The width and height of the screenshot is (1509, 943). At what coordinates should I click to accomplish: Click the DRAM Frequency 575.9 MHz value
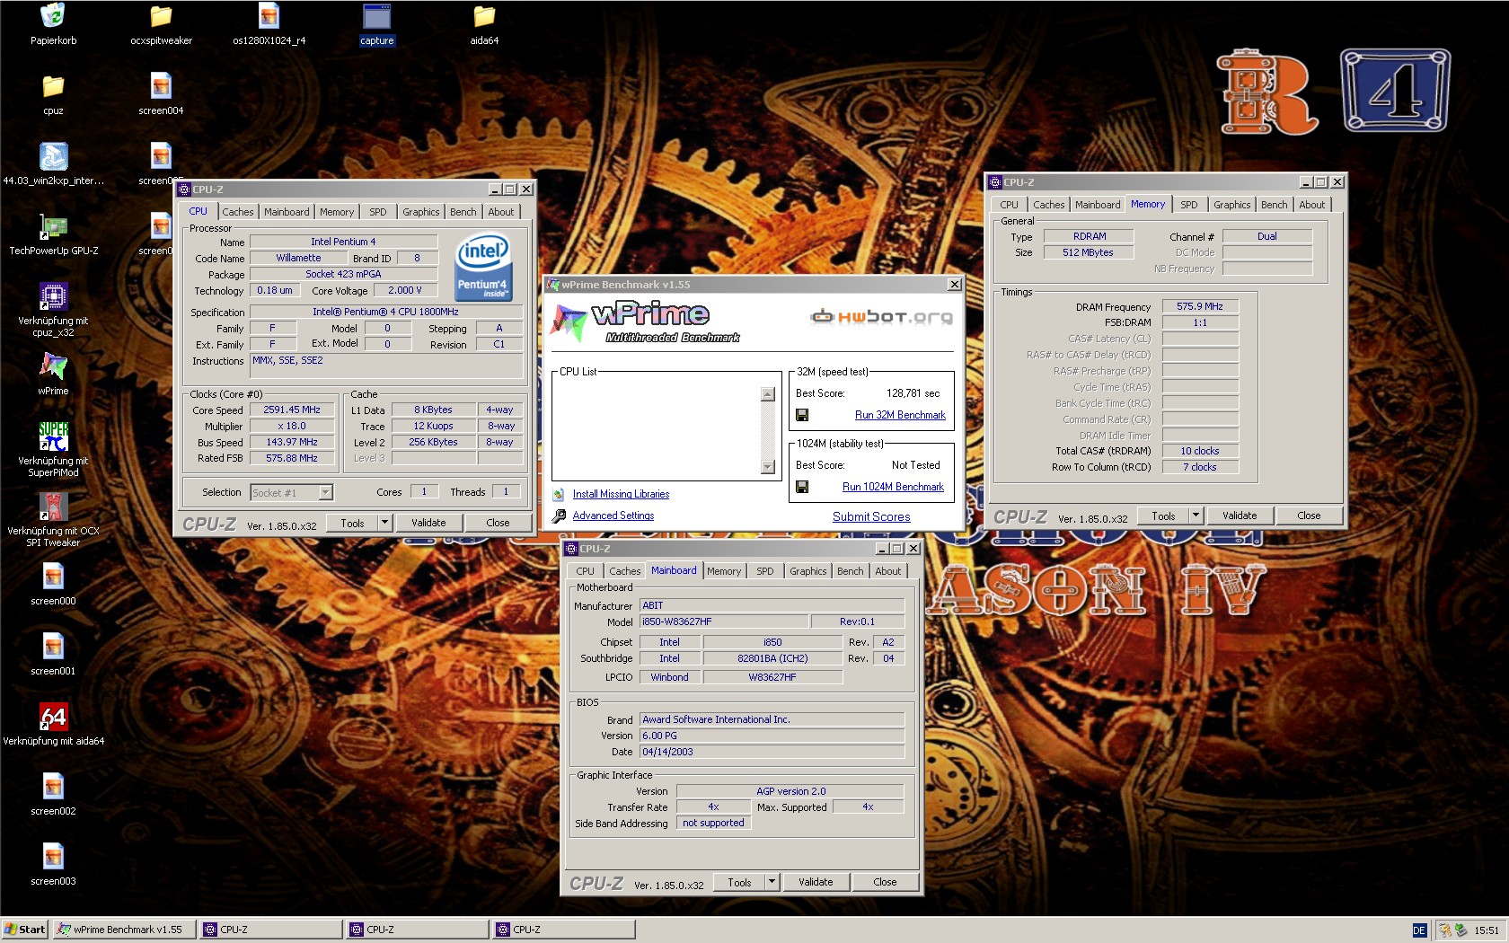[x=1200, y=306]
